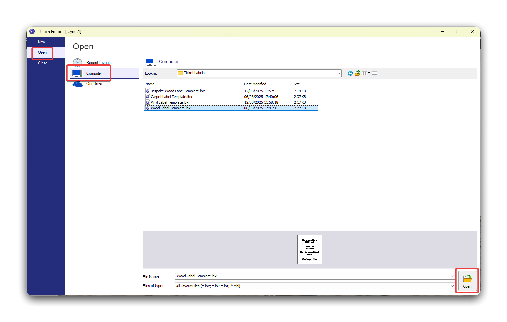Go up one folder level

click(357, 73)
